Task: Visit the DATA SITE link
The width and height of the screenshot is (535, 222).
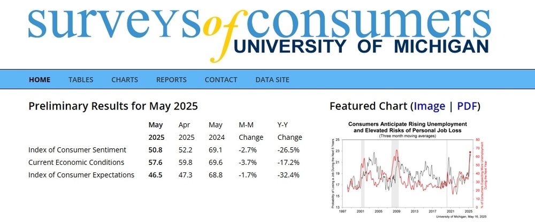Action: tap(272, 80)
